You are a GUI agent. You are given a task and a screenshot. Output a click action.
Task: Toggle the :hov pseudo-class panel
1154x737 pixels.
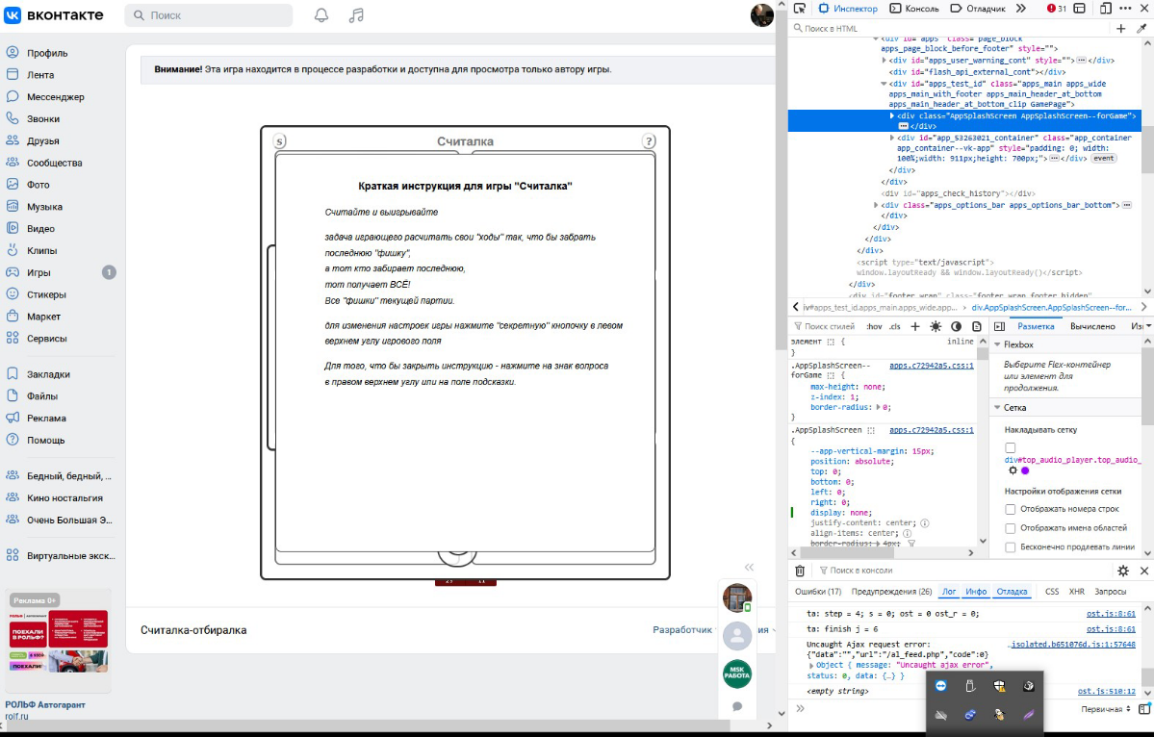click(x=874, y=326)
